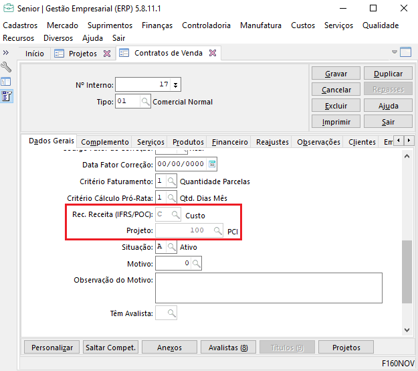Click the Anexos button

point(169,348)
